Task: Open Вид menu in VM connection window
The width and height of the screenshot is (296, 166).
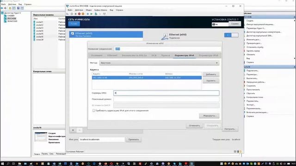Action: click(x=111, y=10)
